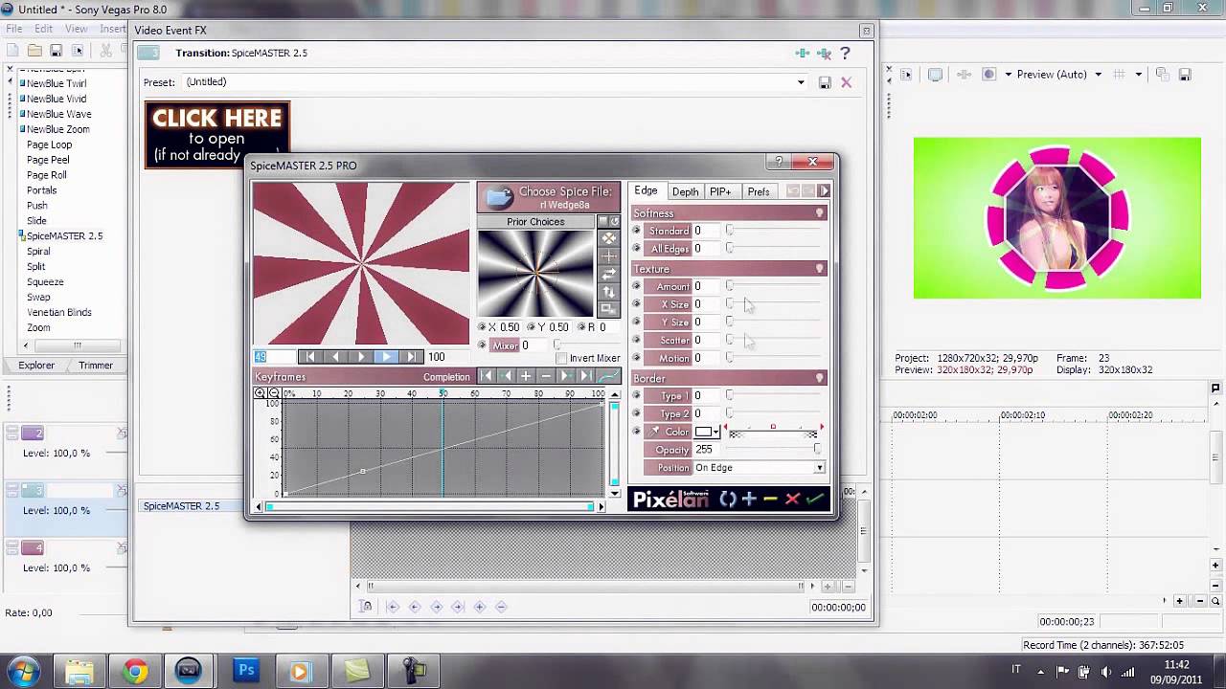This screenshot has width=1226, height=689.
Task: Enable the Invert Mixer checkbox
Action: tap(561, 358)
